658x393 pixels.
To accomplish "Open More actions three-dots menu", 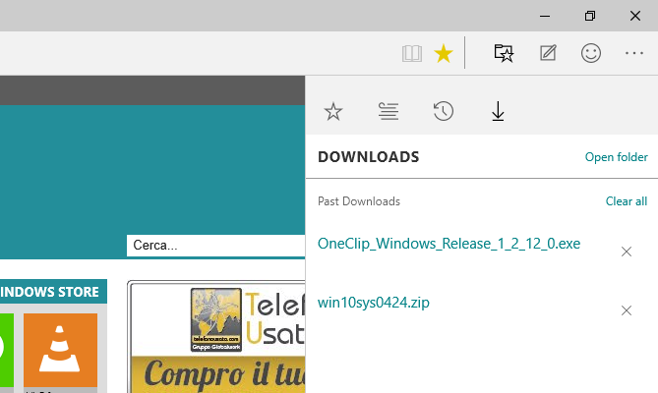I will 634,53.
